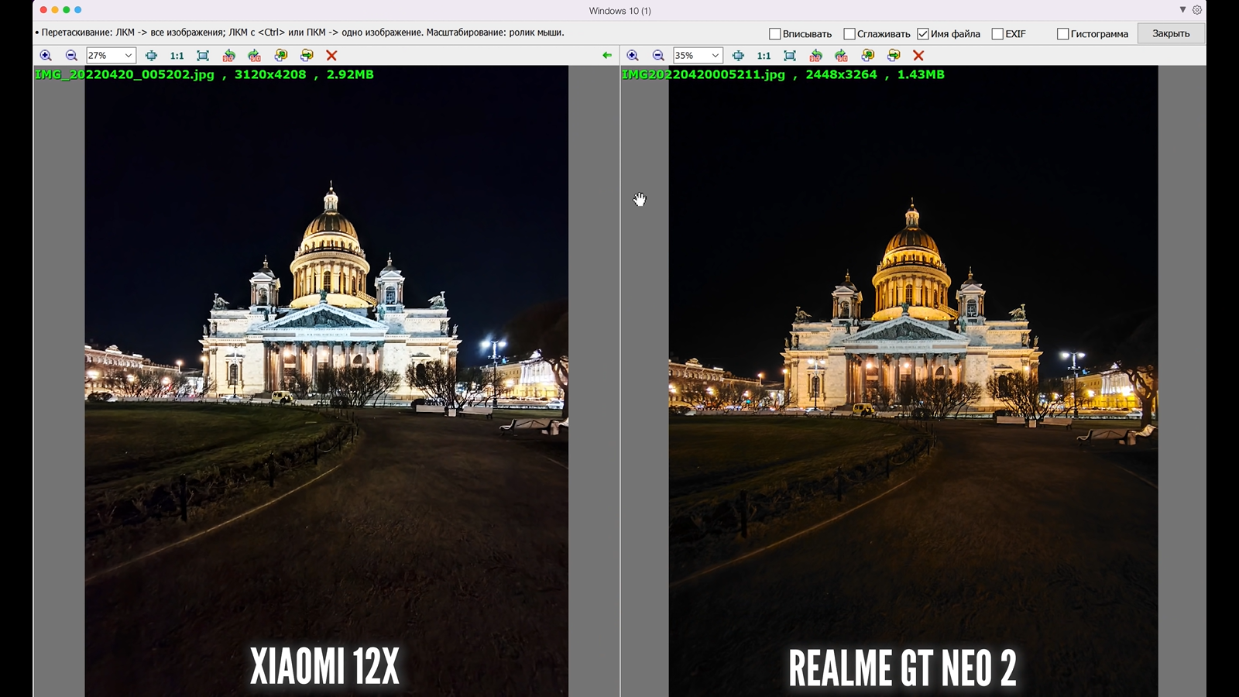The width and height of the screenshot is (1239, 697).
Task: Enable the Вписывать checkbox
Action: coord(774,34)
